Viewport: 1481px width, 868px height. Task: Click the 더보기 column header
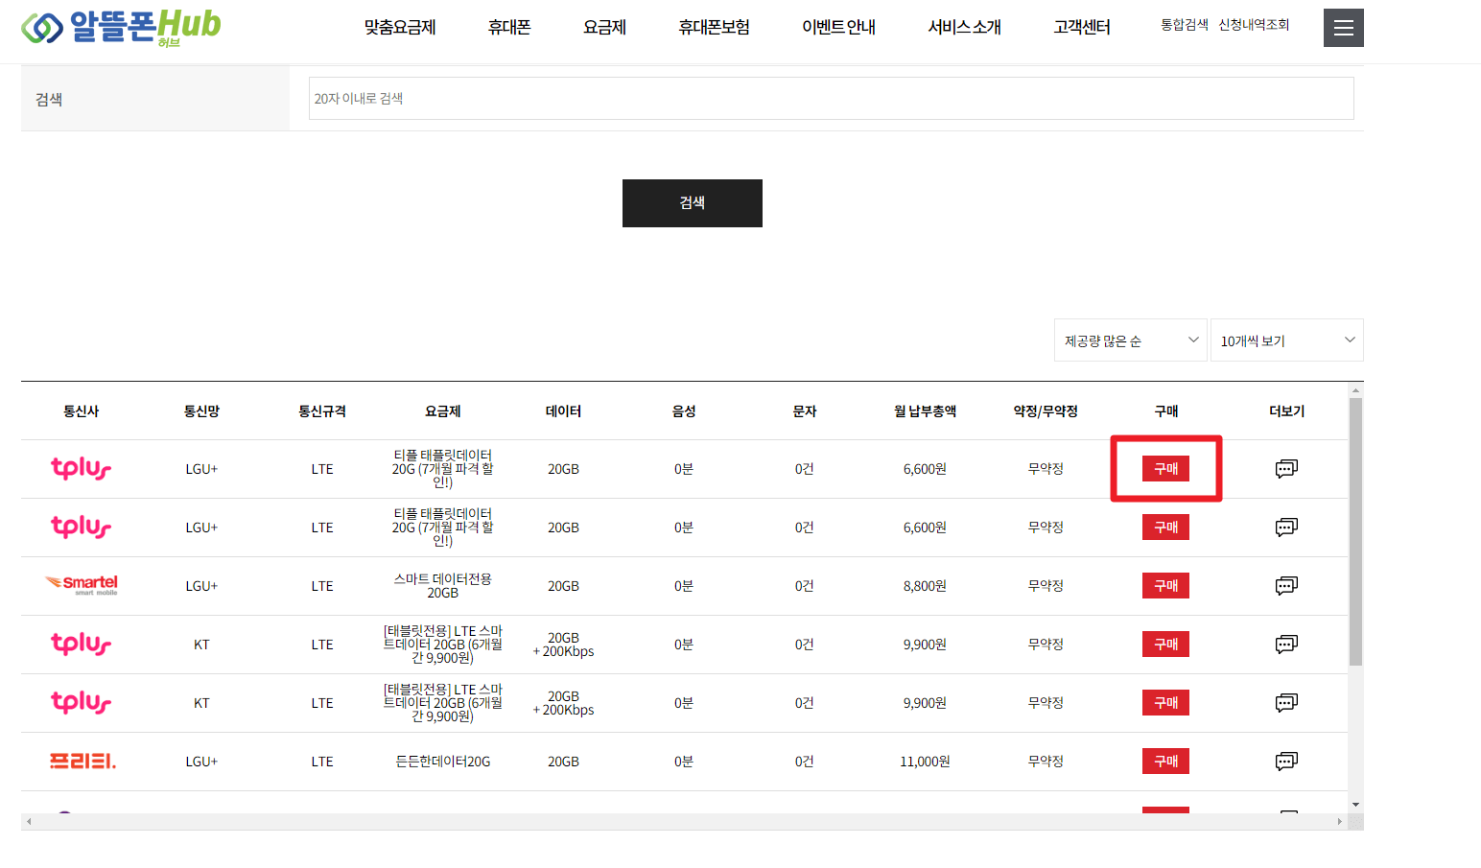[x=1286, y=411]
